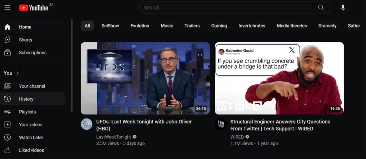366x159 pixels.
Task: Click the WIRED channel avatar
Action: tap(221, 124)
